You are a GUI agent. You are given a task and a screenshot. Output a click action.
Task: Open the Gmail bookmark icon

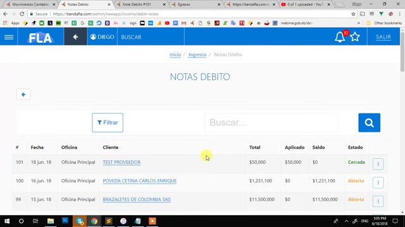(184, 23)
